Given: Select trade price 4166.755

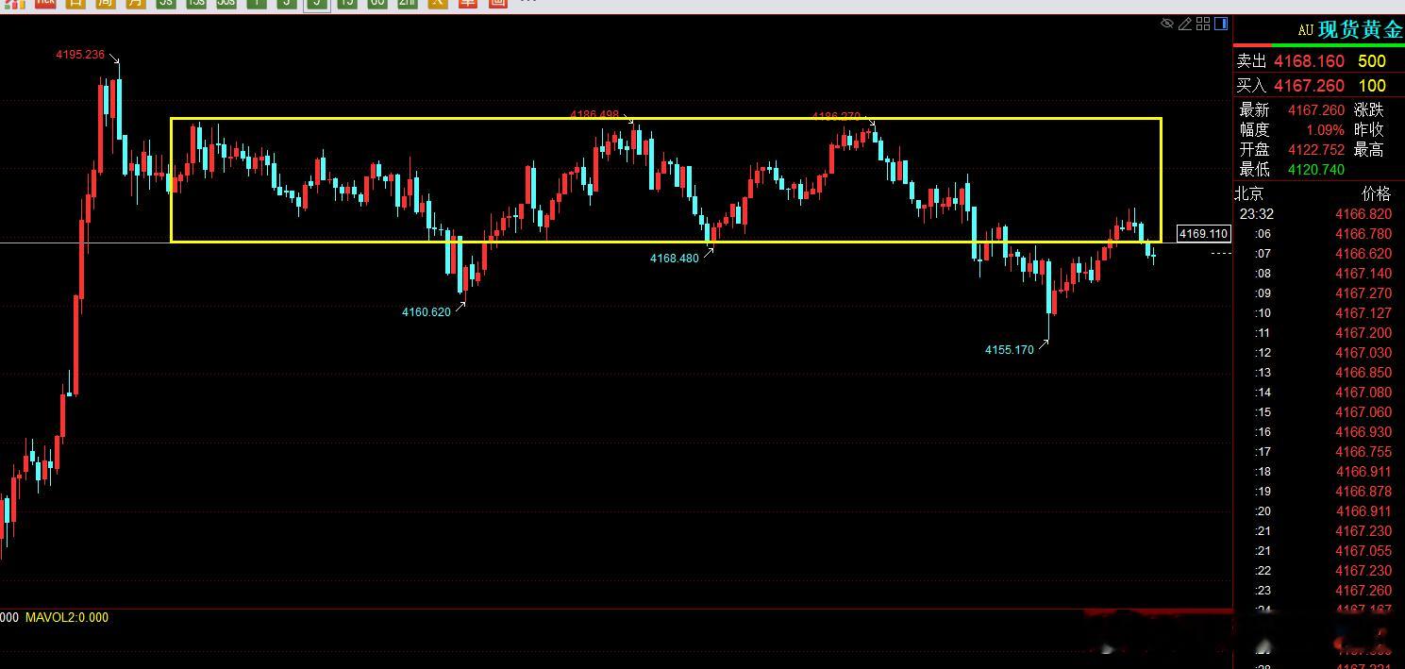Looking at the screenshot, I should coord(1363,452).
